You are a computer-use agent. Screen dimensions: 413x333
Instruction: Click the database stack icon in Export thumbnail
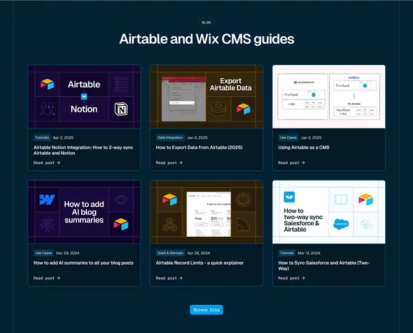pos(218,109)
